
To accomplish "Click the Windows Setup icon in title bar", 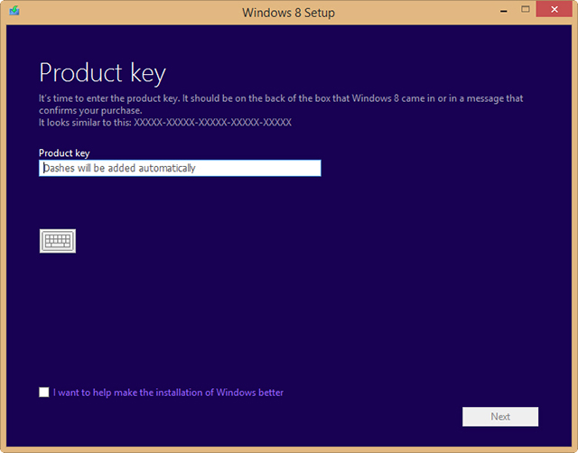I will click(14, 11).
